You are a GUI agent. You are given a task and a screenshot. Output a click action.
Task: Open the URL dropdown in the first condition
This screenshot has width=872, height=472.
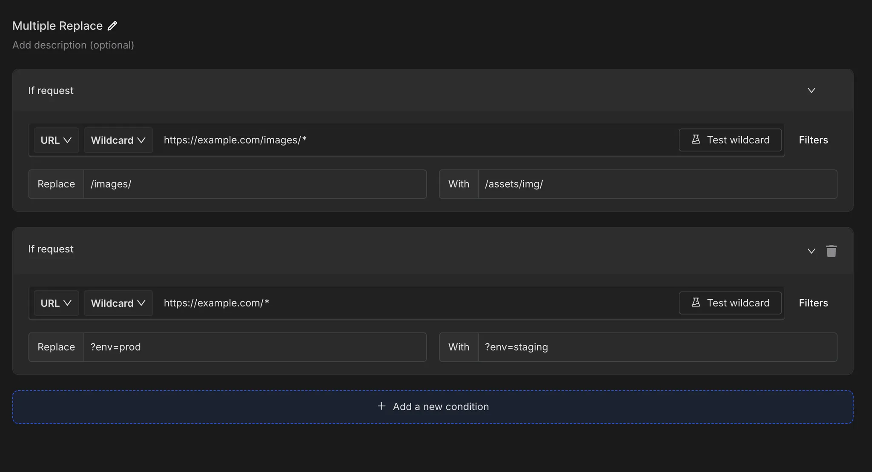point(56,140)
